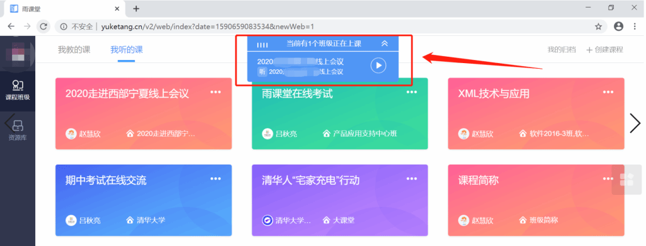
Task: Open more options on 期中考试在线交流 card
Action: tap(216, 179)
